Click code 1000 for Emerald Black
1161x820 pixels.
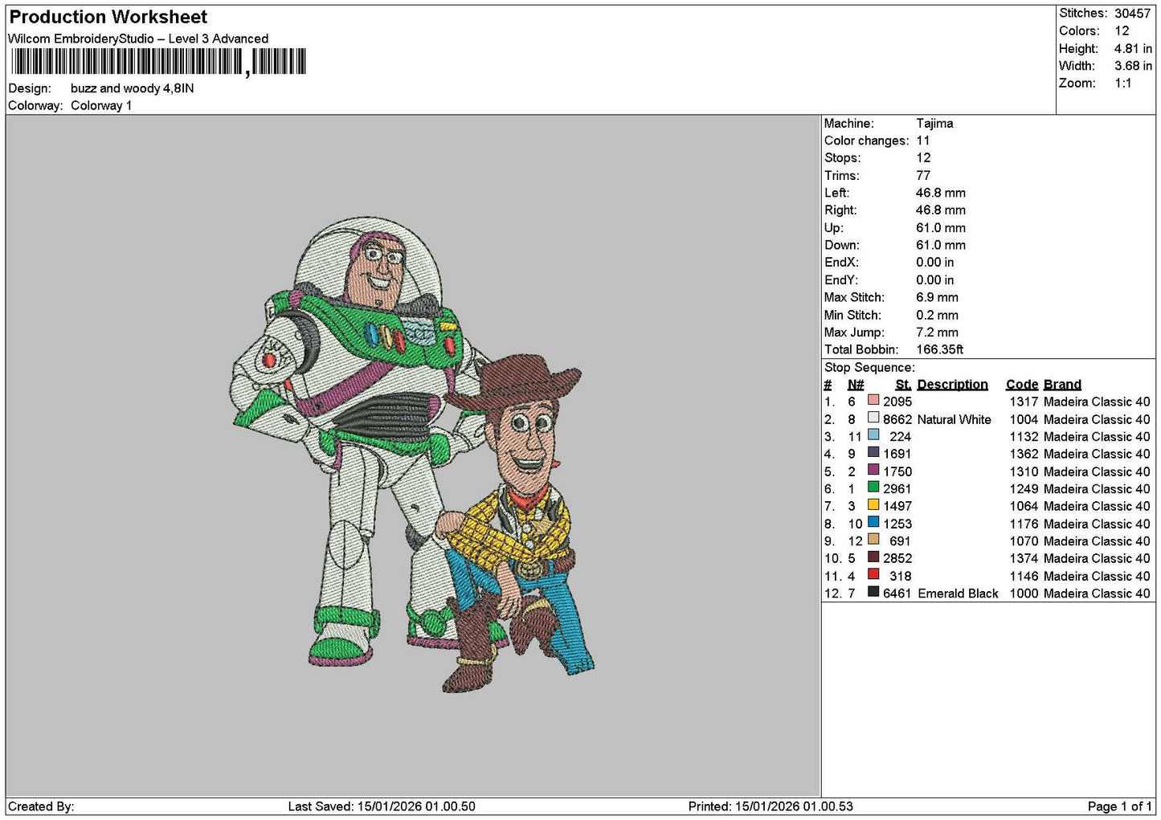1024,594
